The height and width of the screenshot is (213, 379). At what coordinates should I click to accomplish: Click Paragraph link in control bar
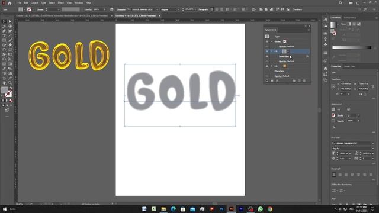coord(203,9)
